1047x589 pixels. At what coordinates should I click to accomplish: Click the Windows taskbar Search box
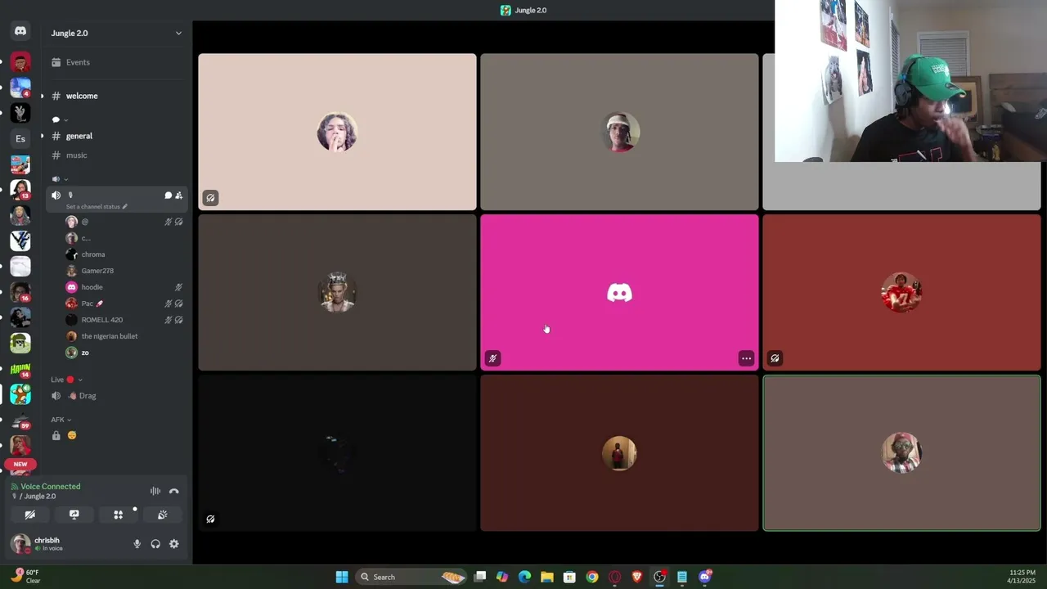tap(411, 577)
